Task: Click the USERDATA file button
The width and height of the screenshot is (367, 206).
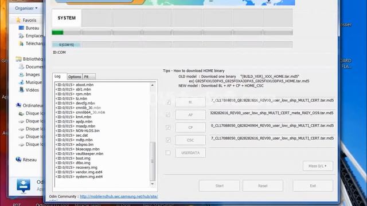Action: coord(190,153)
